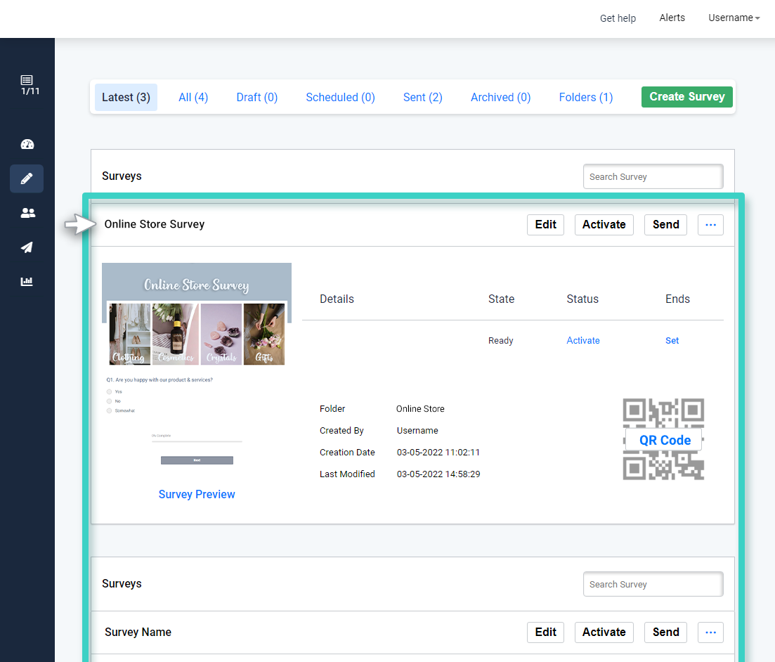This screenshot has height=662, width=775.
Task: Open the paper plane send sidebar icon
Action: 27,247
